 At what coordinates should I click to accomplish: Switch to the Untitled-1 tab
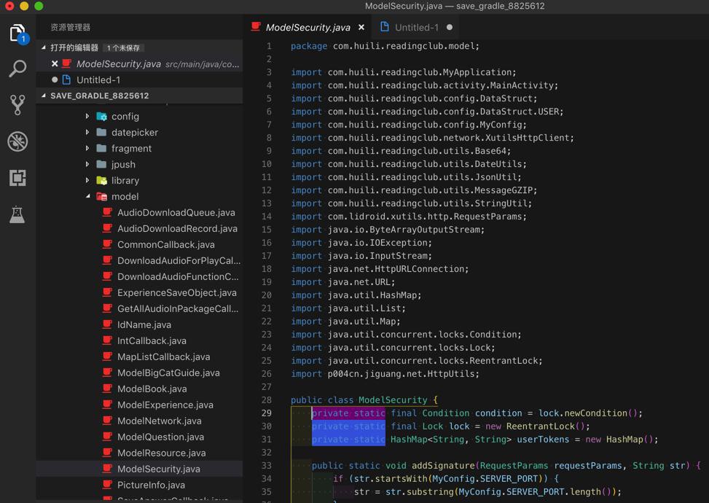pyautogui.click(x=417, y=28)
